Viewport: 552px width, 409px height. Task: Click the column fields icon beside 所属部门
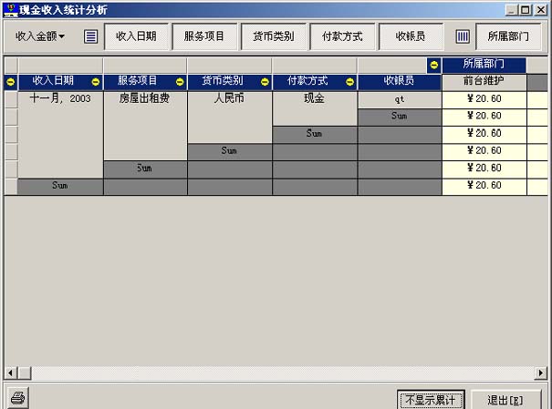coord(463,37)
